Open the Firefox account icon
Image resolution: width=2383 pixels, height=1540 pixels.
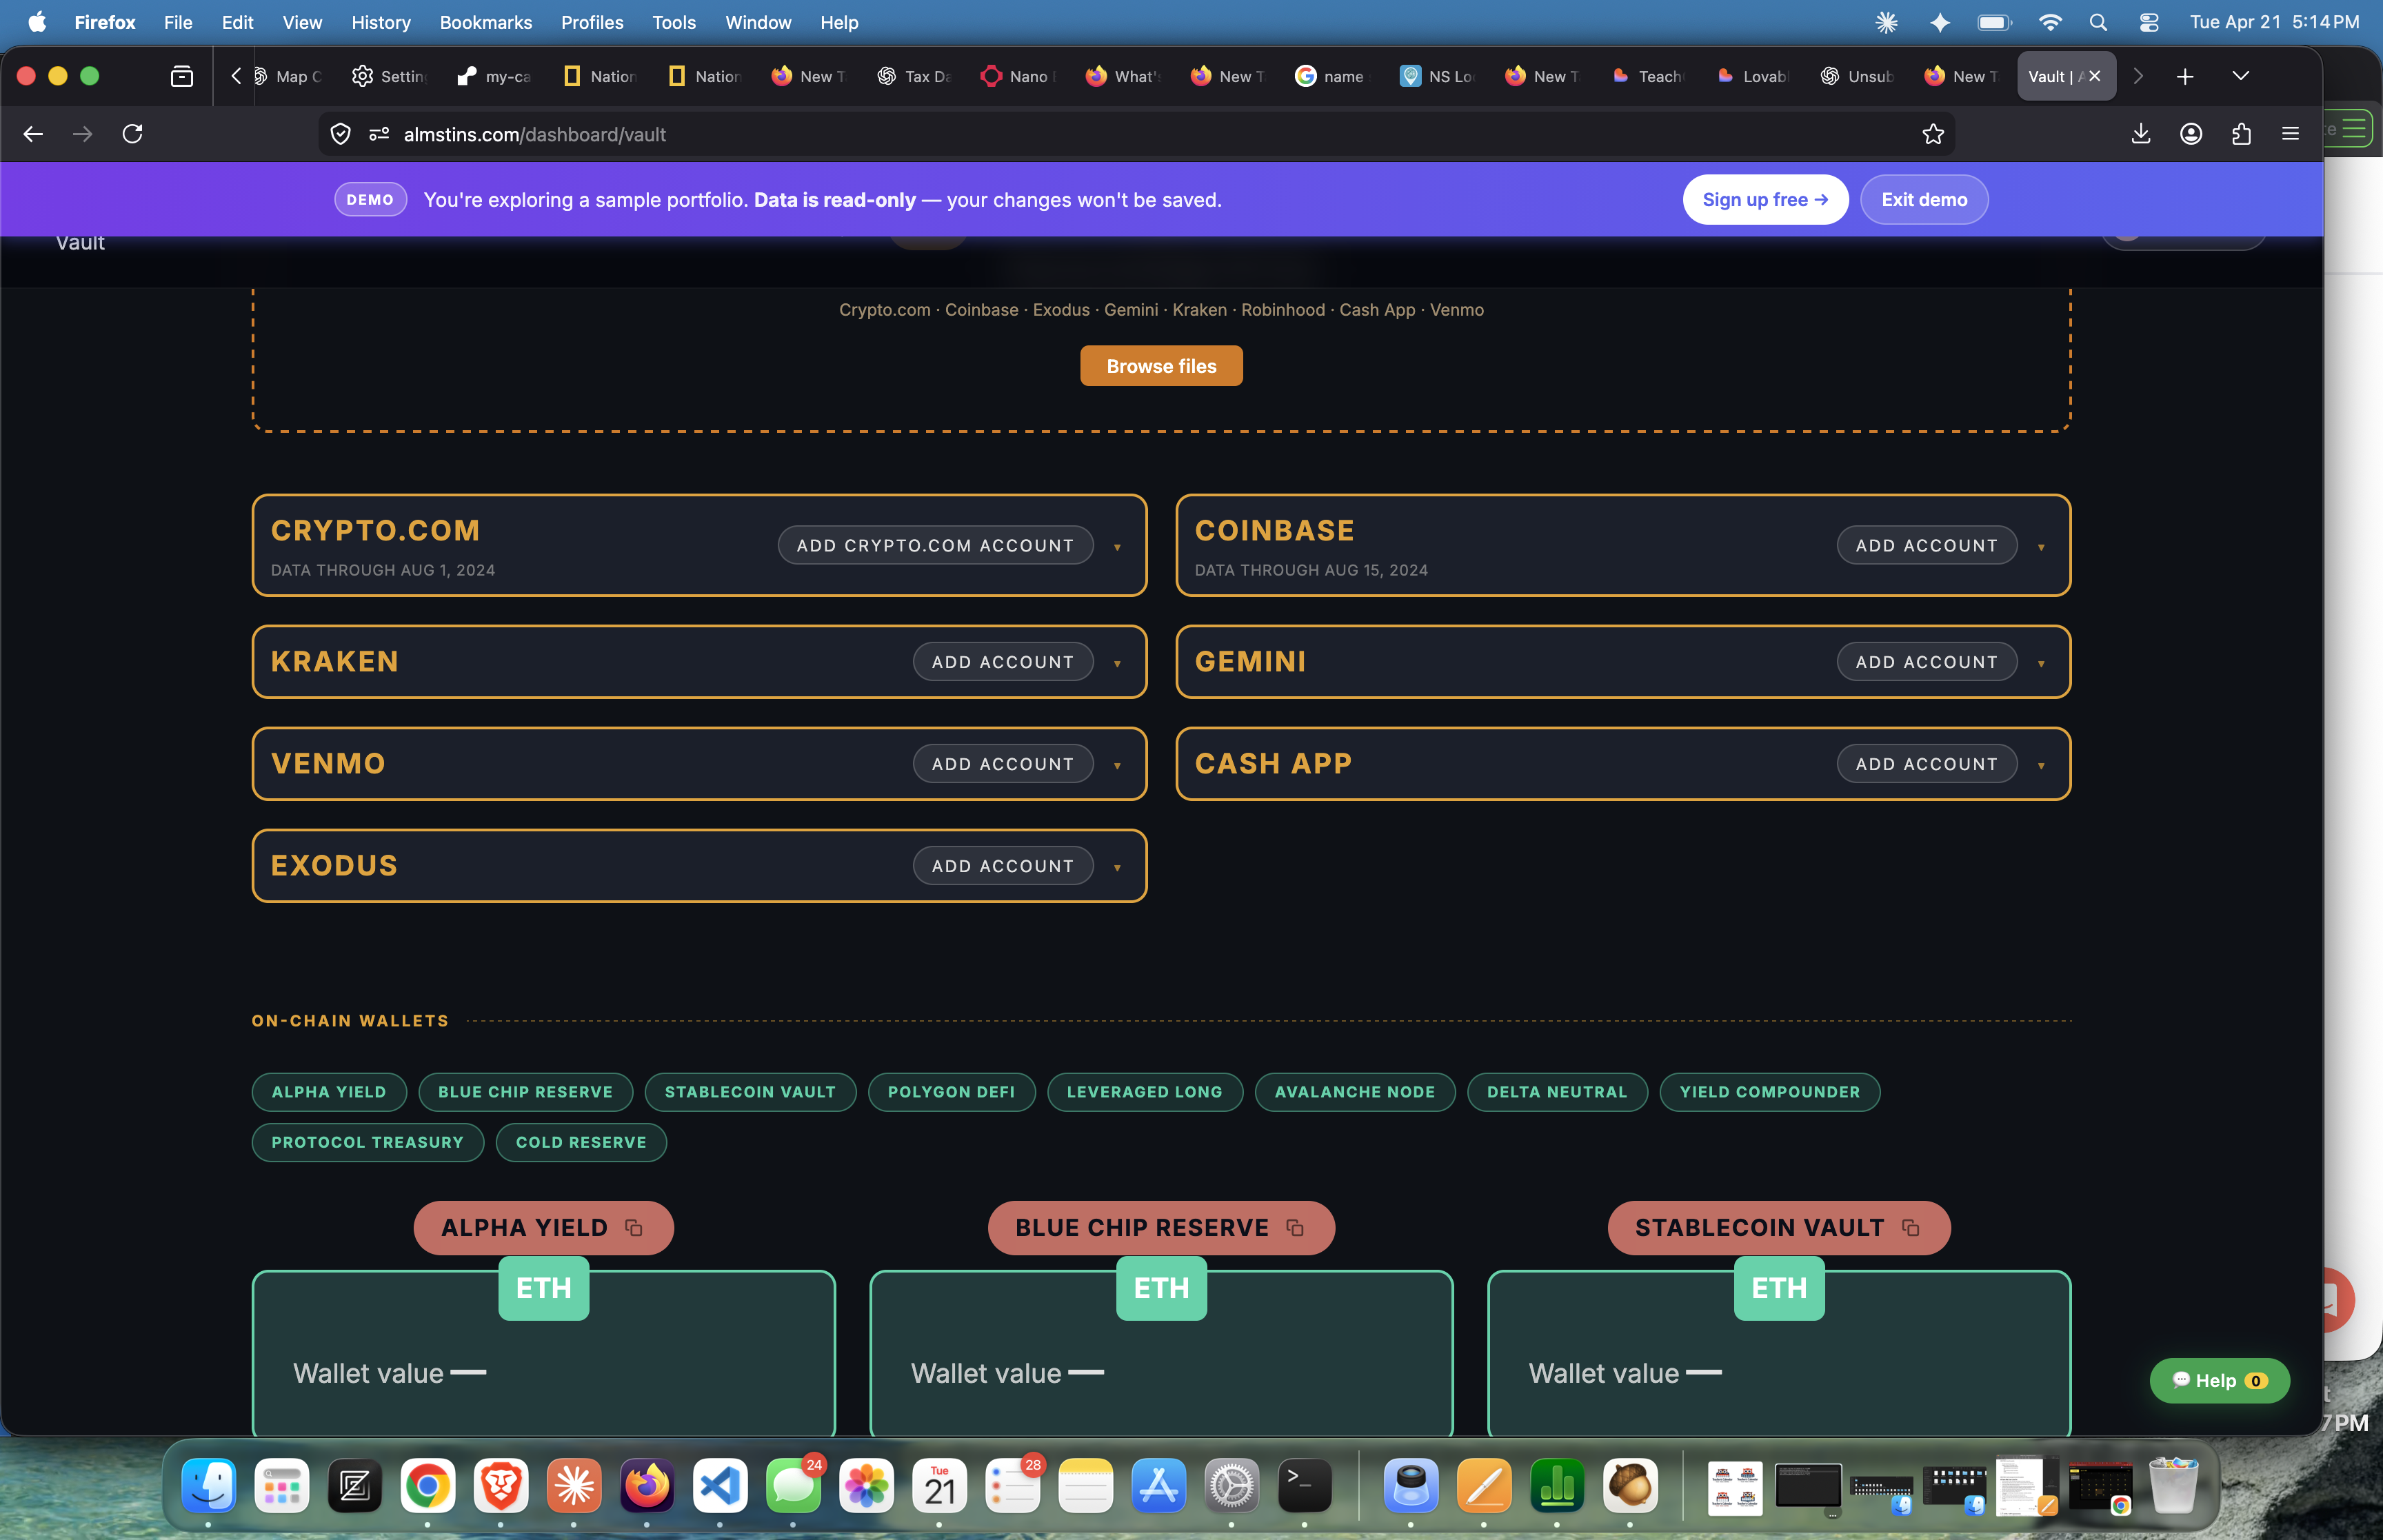pyautogui.click(x=2191, y=134)
